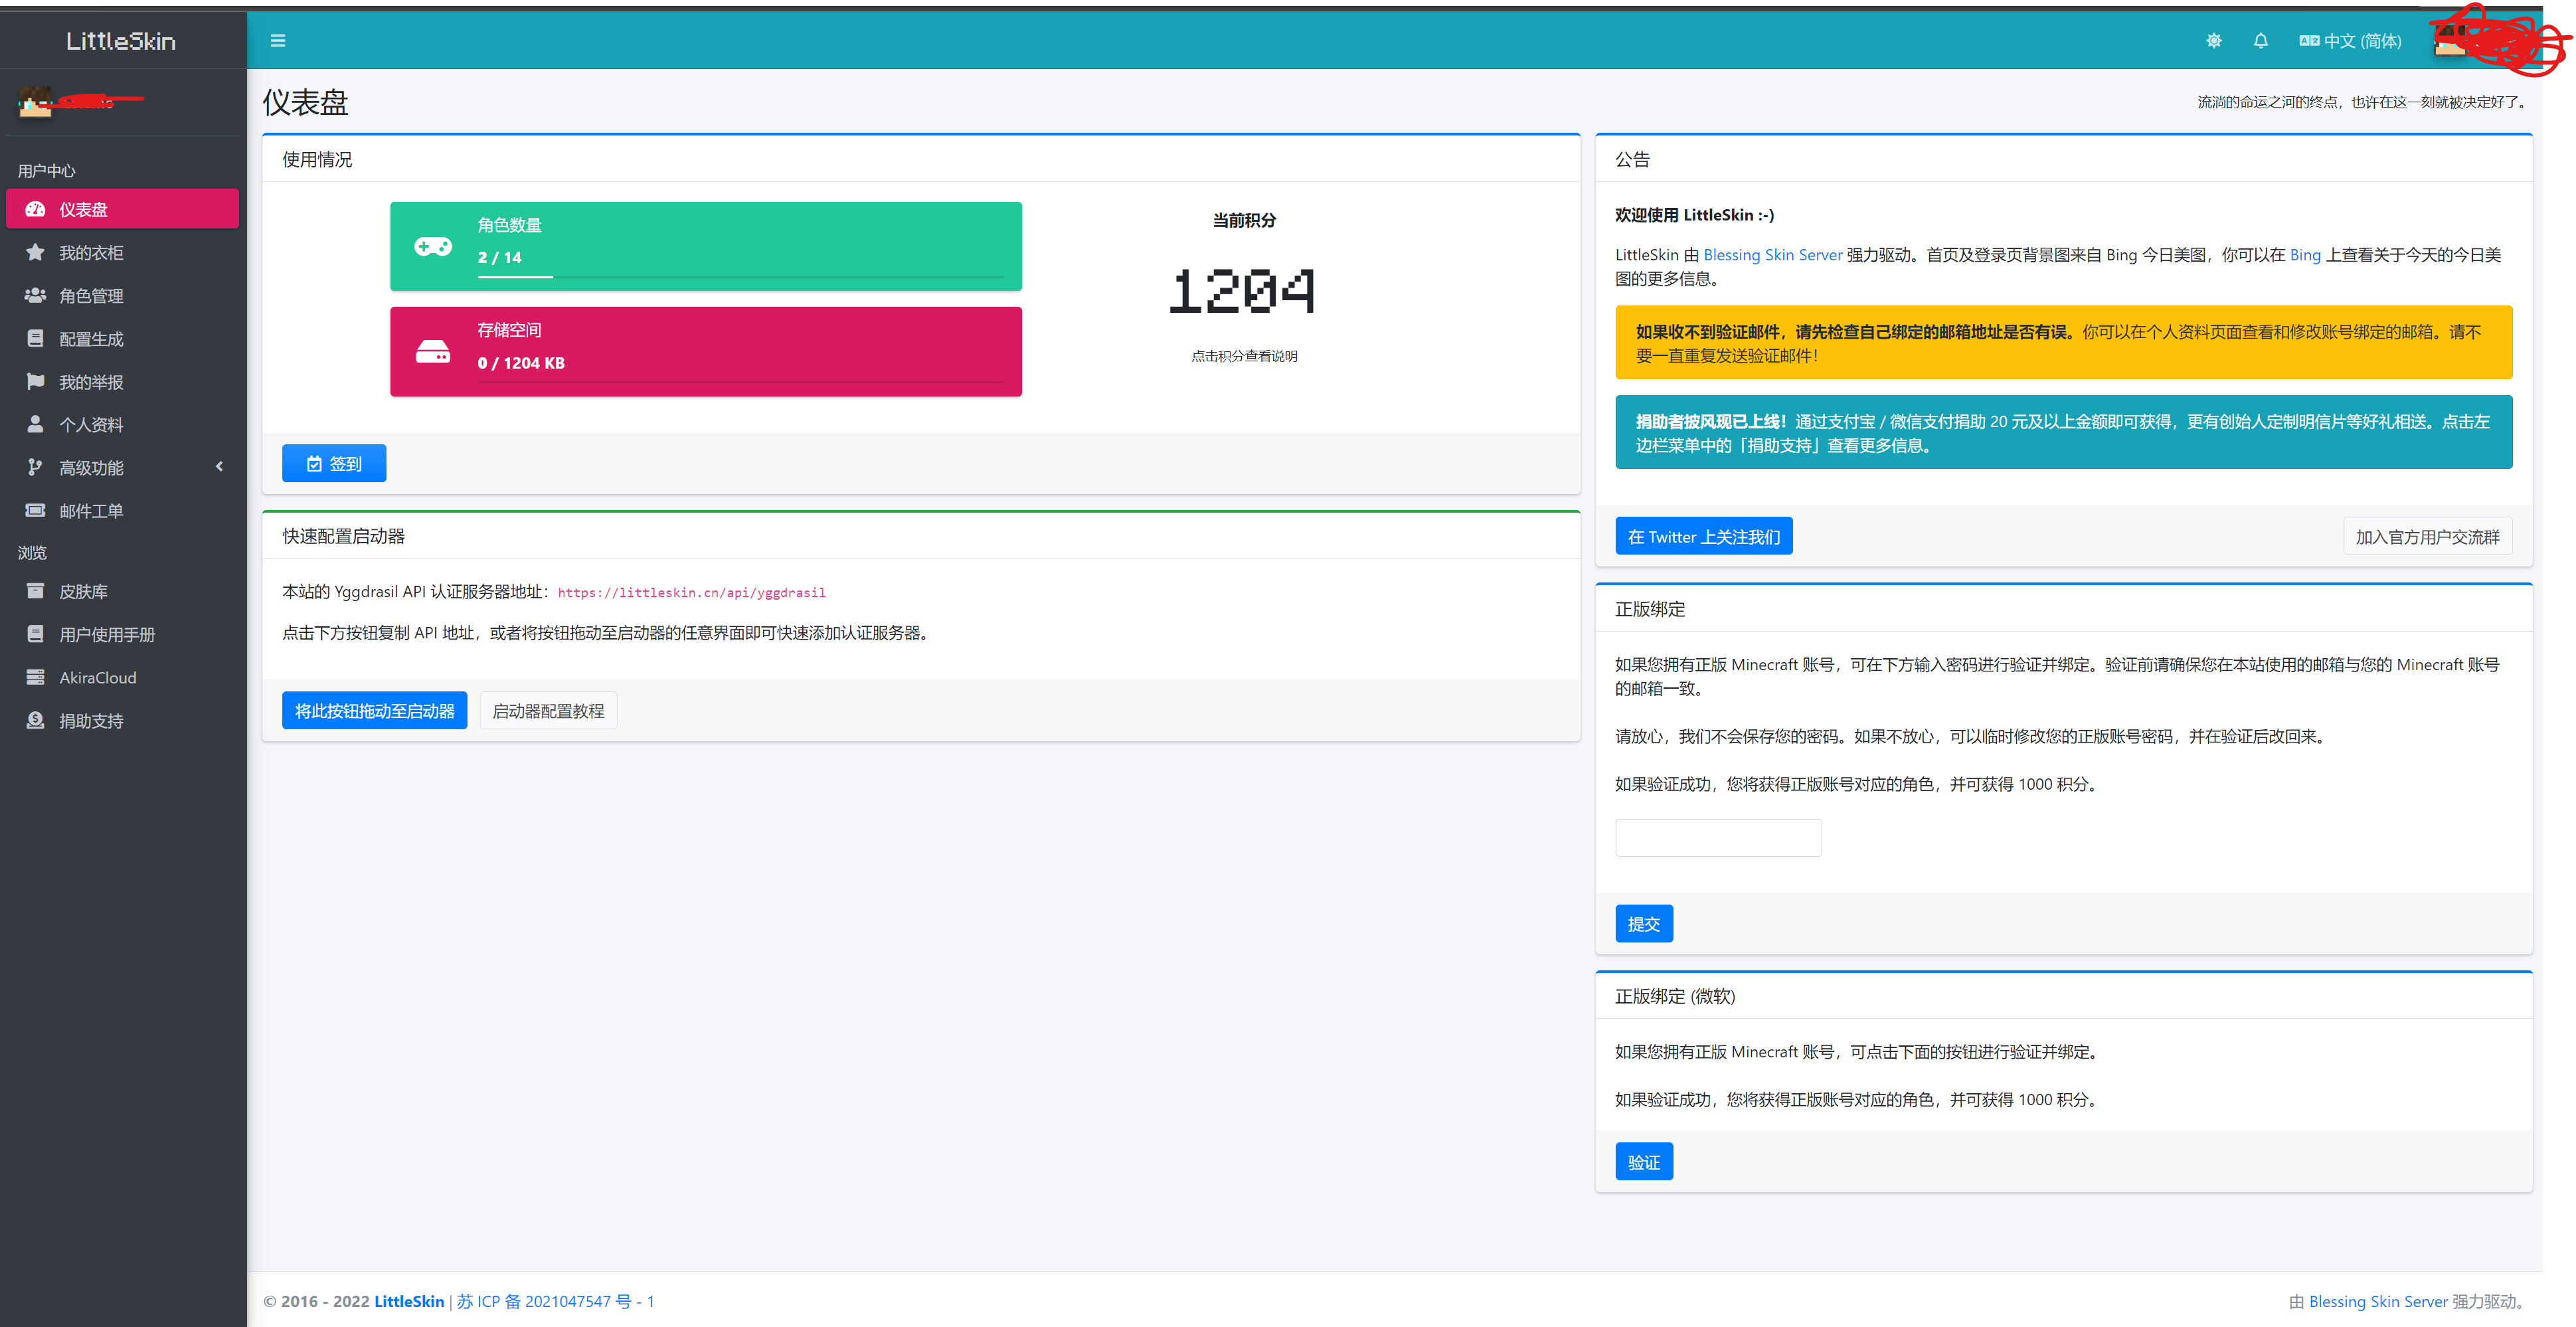Click the Blessing Skin Server announcement link

tap(1772, 255)
